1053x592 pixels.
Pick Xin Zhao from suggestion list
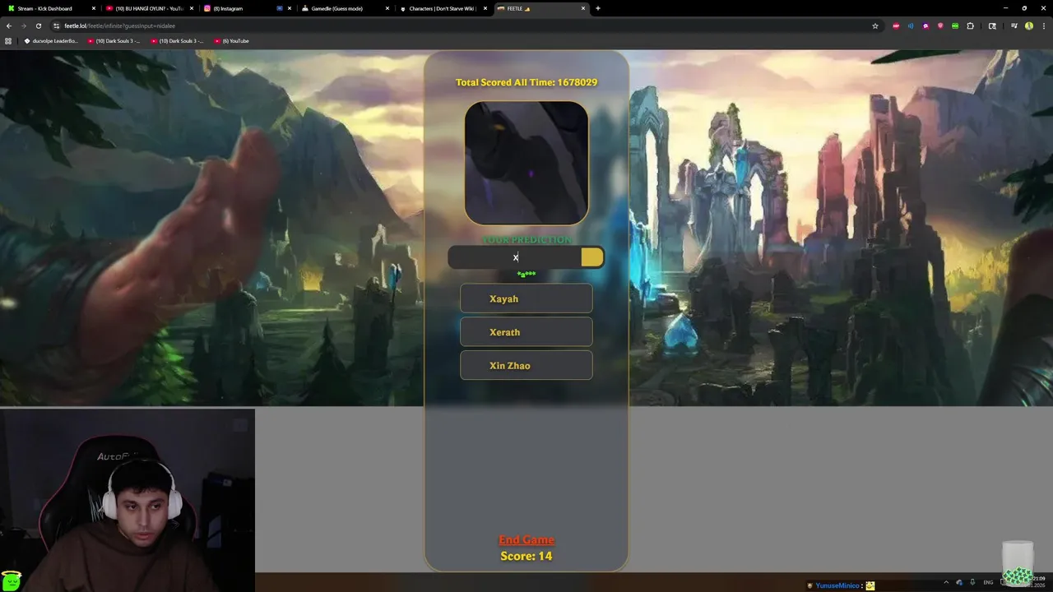point(526,365)
